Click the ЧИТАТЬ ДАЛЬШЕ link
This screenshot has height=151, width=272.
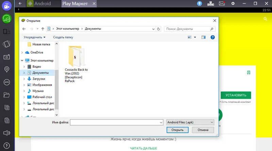tap(143, 148)
